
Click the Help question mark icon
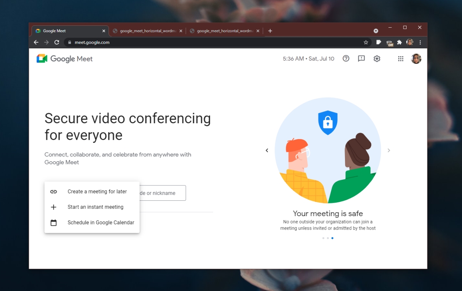point(346,58)
